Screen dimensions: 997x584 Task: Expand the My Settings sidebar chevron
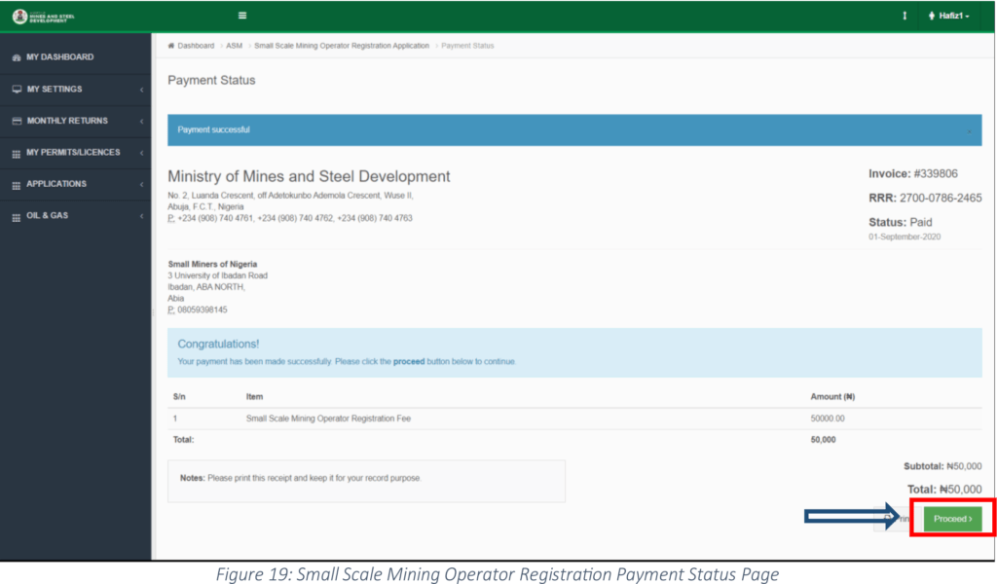pos(141,90)
